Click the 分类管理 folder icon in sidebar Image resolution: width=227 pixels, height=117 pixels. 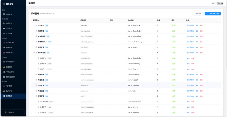click(x=4, y=28)
